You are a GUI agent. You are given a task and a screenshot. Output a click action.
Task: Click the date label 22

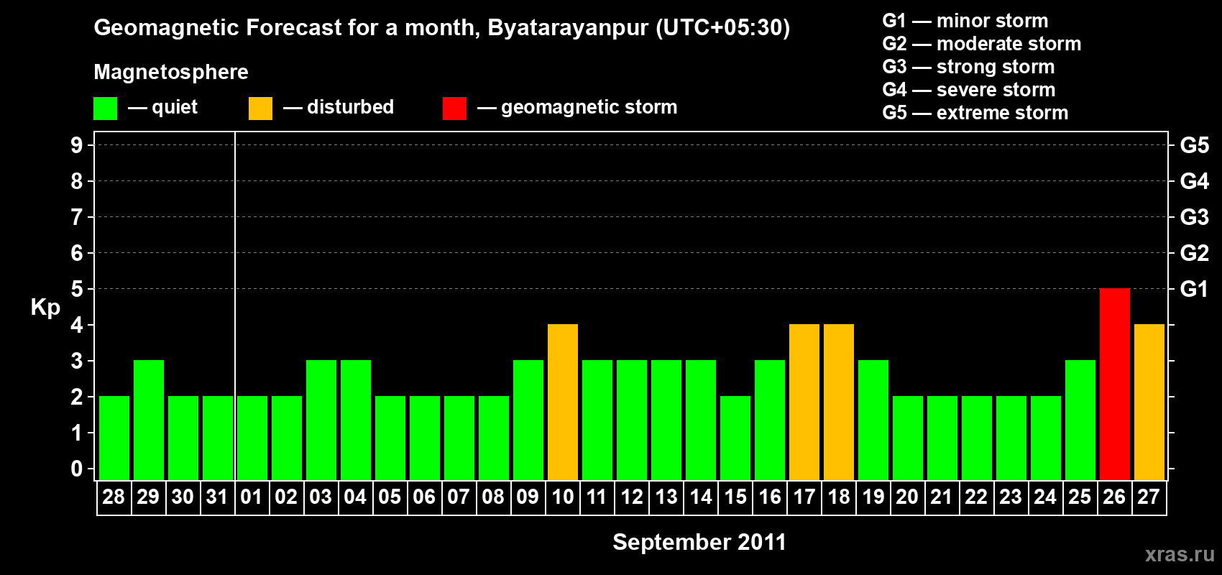click(976, 497)
